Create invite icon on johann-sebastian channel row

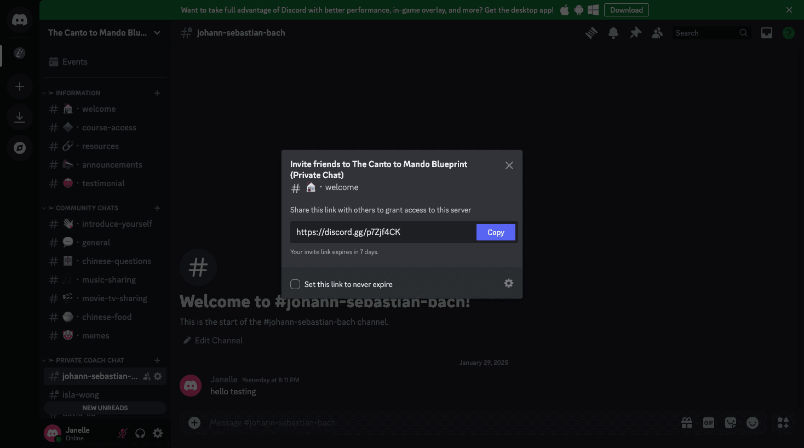(x=147, y=376)
